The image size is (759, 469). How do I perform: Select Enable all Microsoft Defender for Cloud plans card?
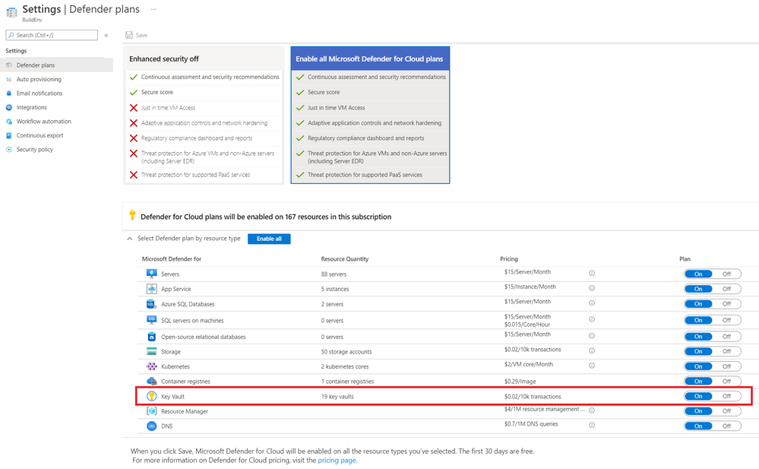(x=370, y=115)
